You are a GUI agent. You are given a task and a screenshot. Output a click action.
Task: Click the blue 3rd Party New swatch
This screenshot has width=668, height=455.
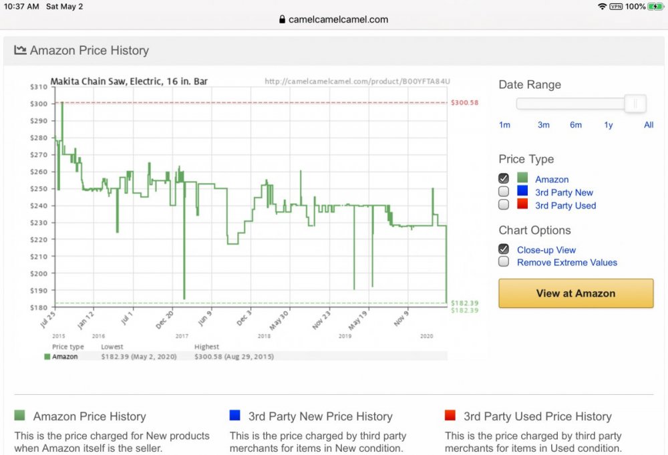point(522,192)
